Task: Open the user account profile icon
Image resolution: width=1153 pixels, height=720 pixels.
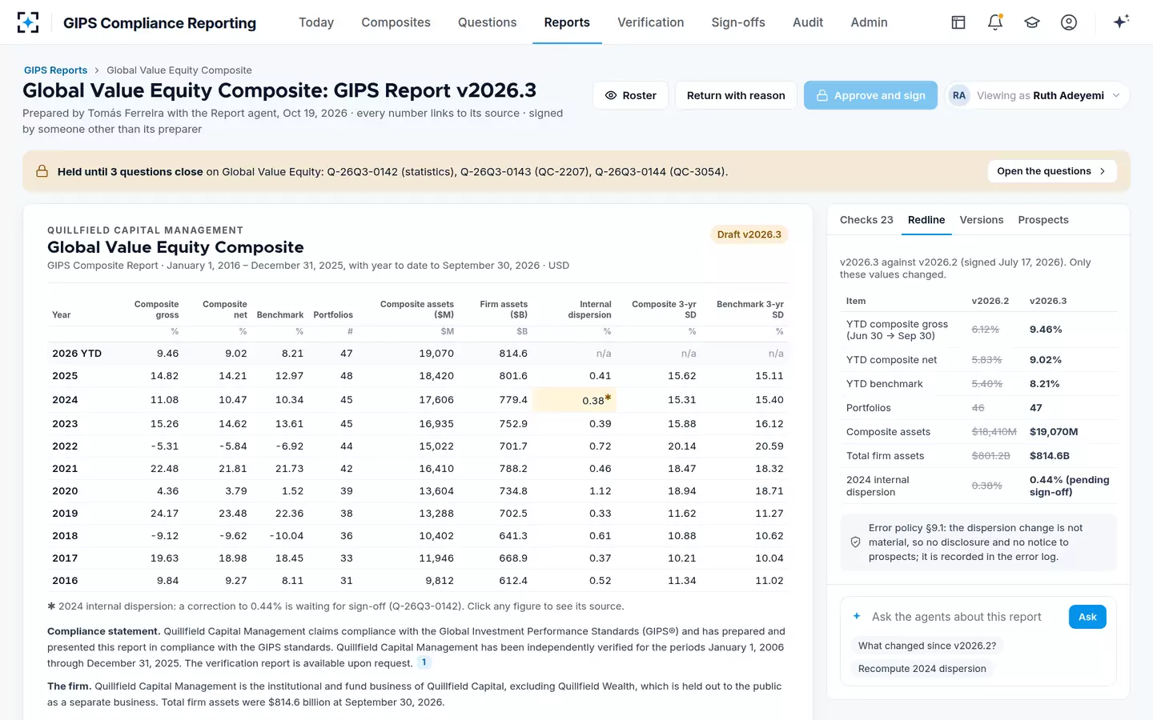Action: click(1069, 22)
